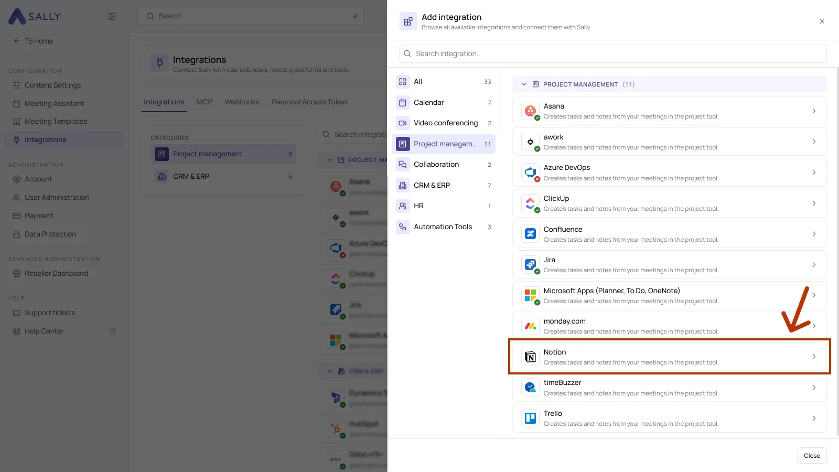Click the Trello logo icon
The height and width of the screenshot is (472, 839).
click(x=530, y=419)
